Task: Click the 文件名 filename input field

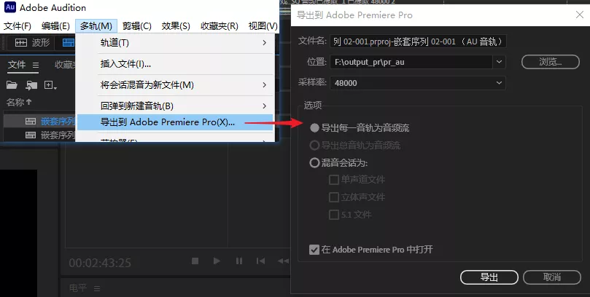Action: pos(418,41)
